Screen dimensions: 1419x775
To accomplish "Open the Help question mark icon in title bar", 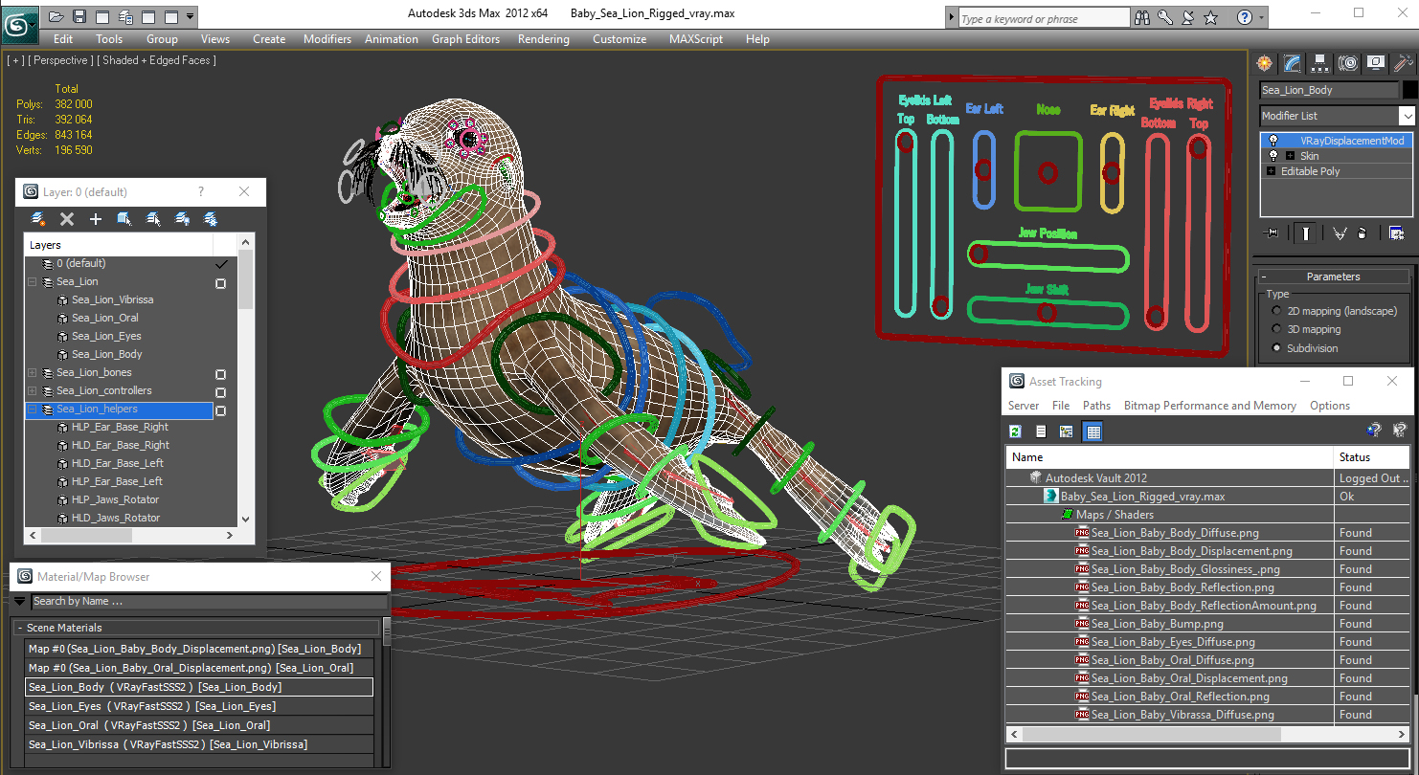I will click(1244, 17).
